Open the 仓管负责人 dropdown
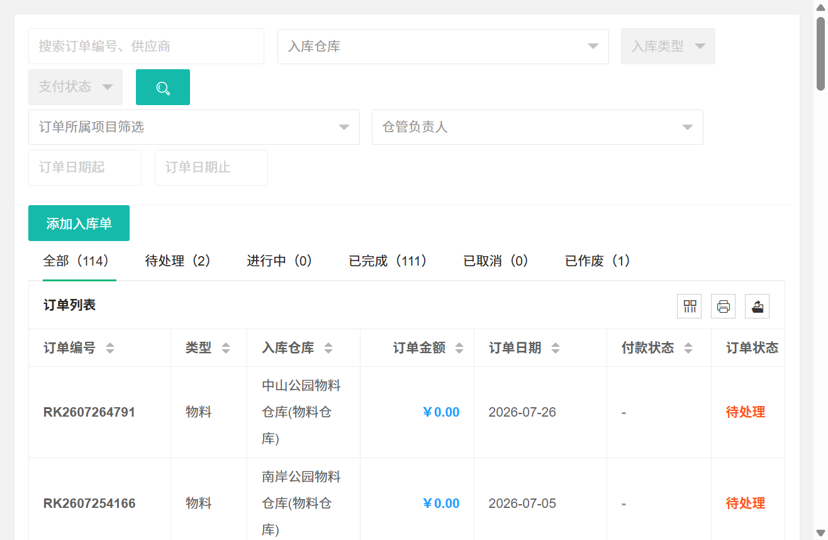 tap(537, 127)
